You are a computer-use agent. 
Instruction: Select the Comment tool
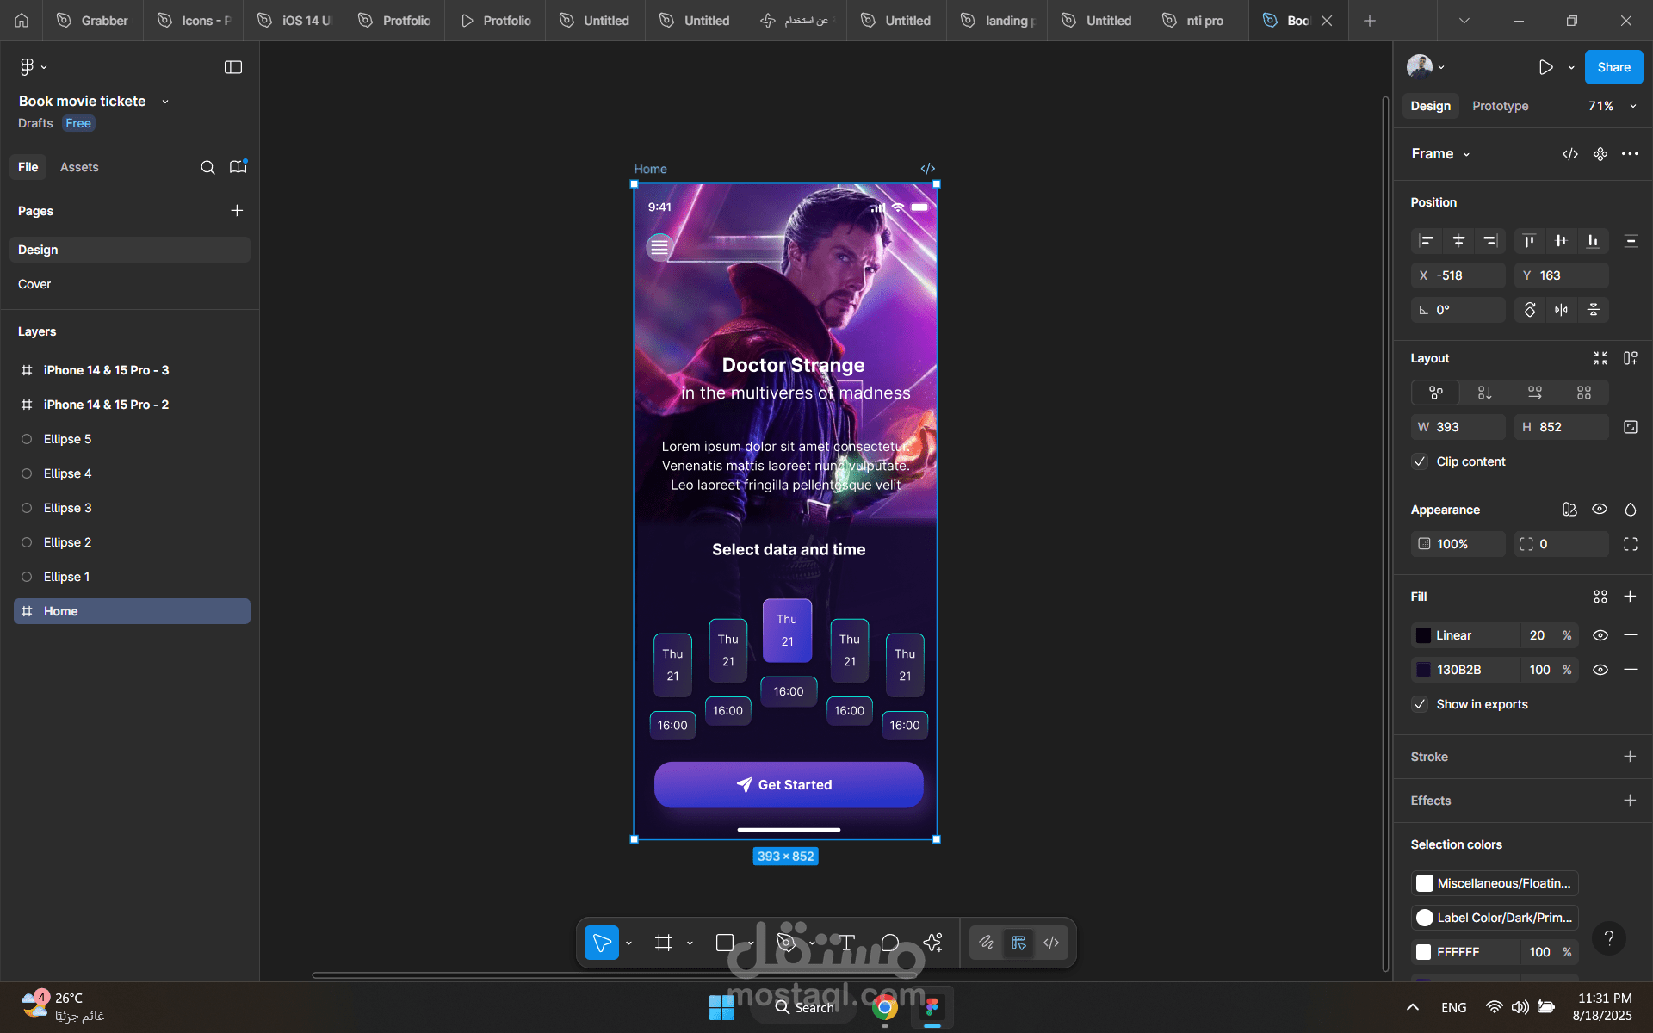[890, 943]
